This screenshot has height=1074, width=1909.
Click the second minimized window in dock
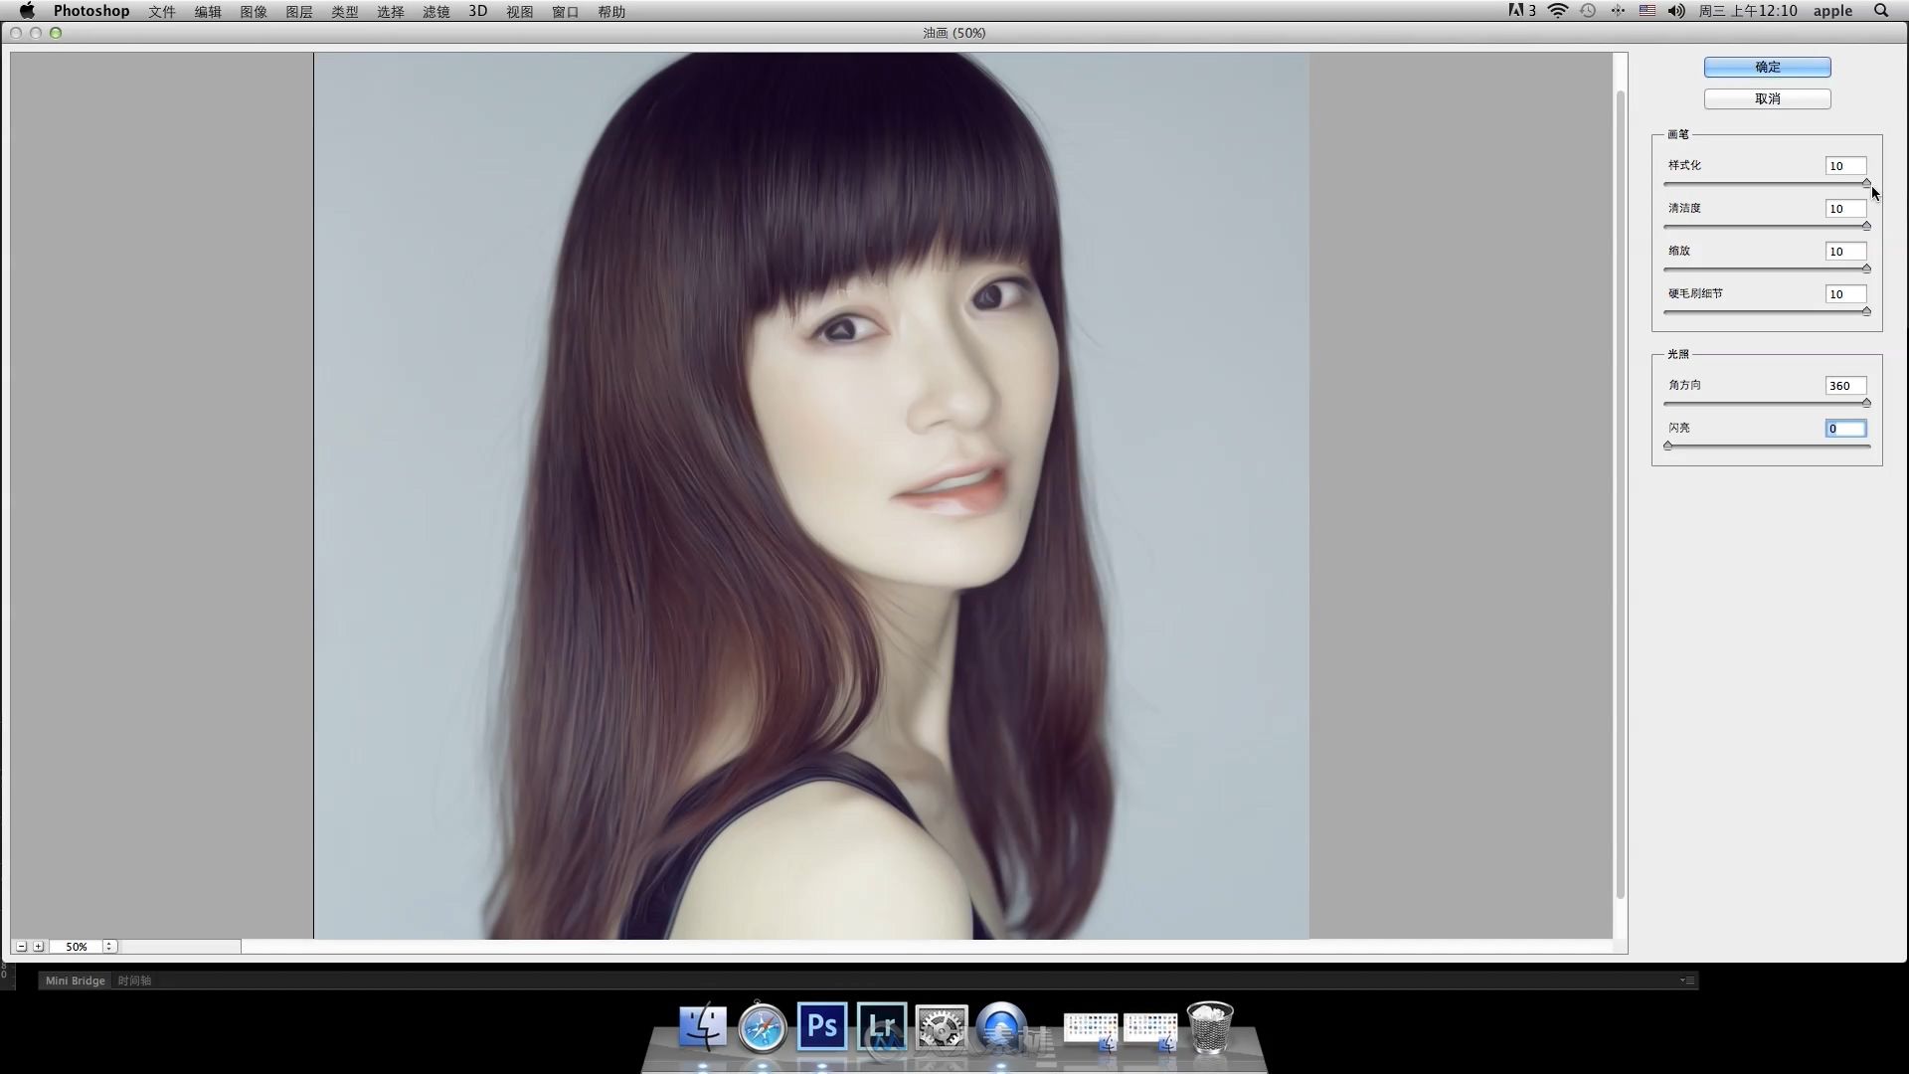pyautogui.click(x=1150, y=1031)
